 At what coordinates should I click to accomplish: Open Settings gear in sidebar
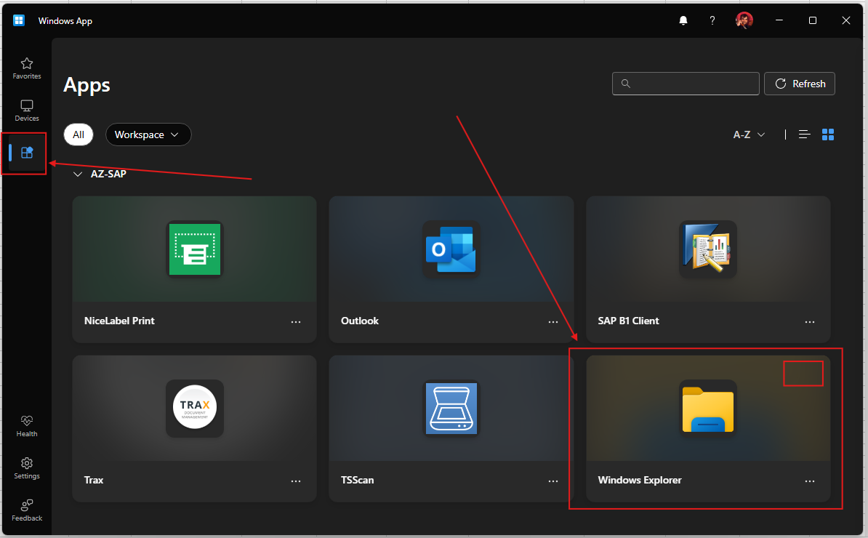27,467
